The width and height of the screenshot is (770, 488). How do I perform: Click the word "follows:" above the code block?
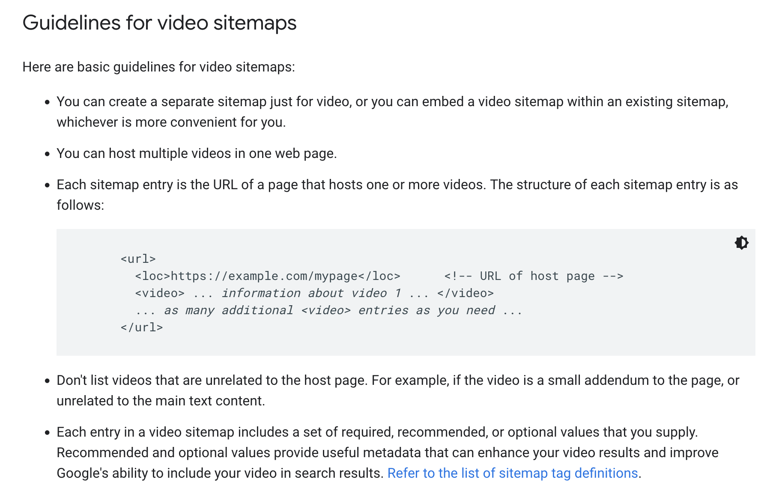(x=81, y=205)
